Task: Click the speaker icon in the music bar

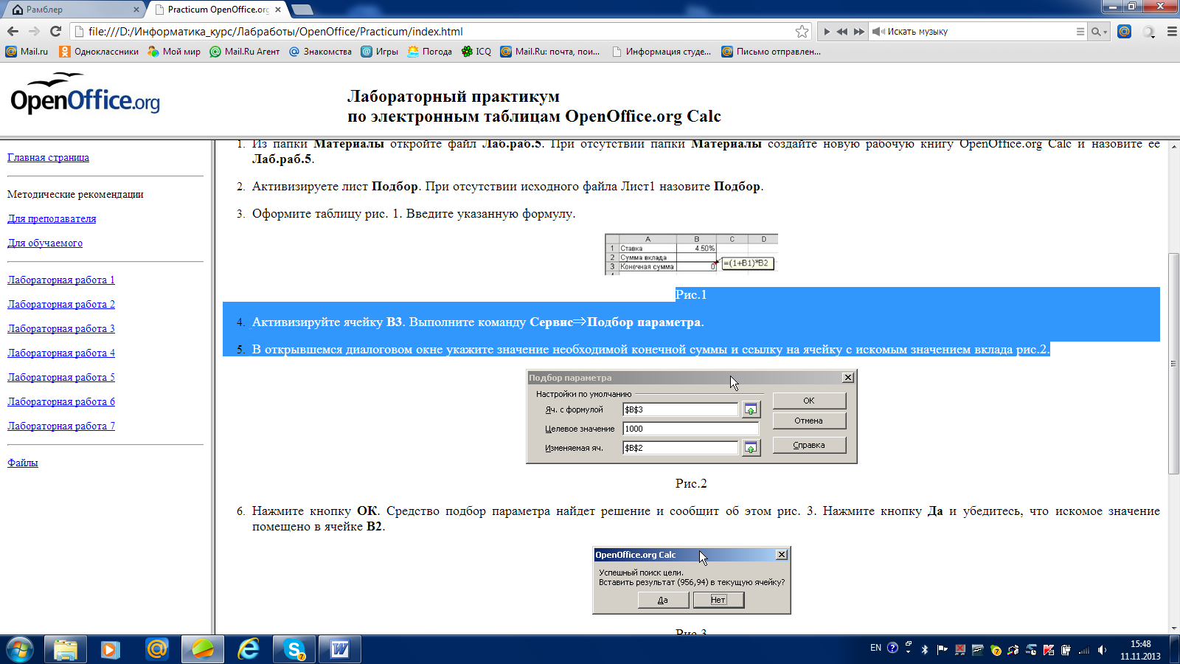Action: pos(878,32)
